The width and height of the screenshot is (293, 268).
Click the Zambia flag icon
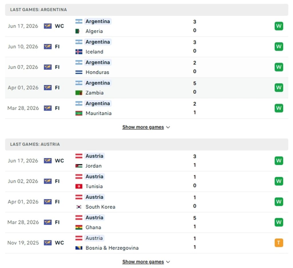point(79,93)
